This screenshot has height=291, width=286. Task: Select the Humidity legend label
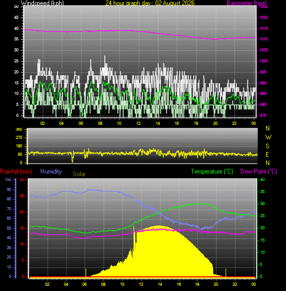click(x=51, y=171)
